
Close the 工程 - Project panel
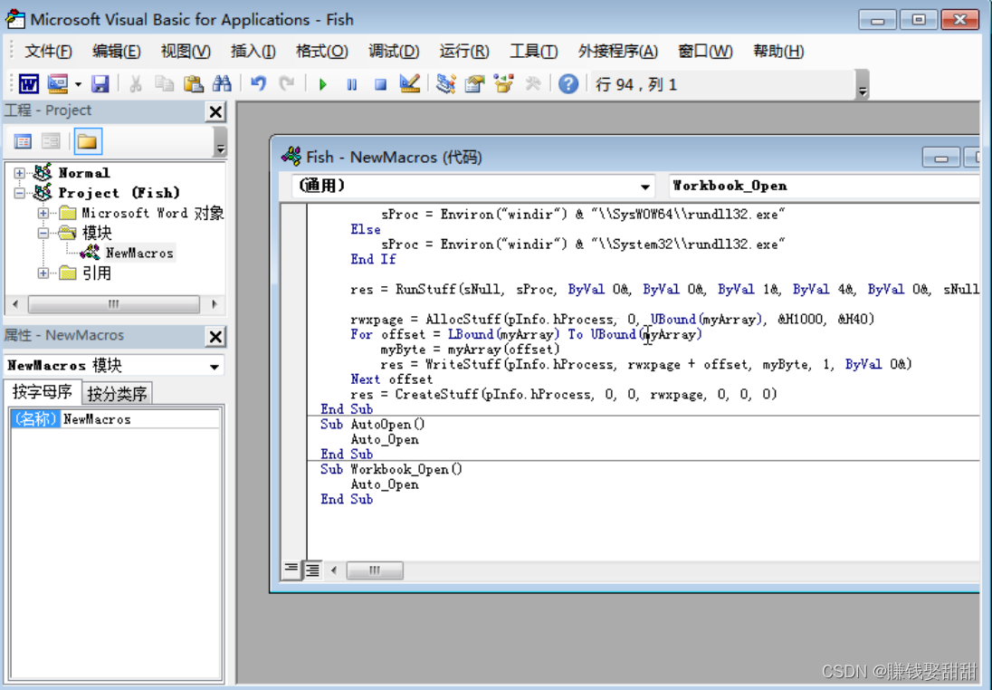pos(215,111)
